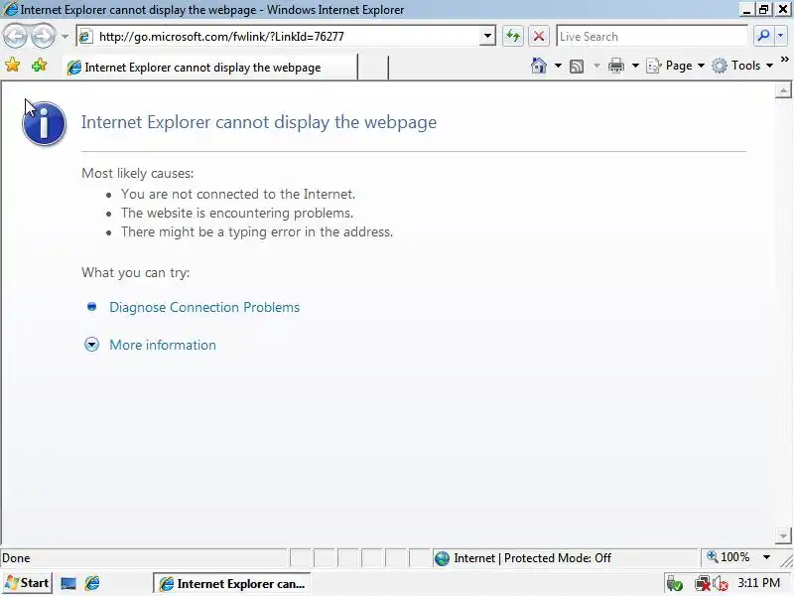
Task: Click 'Protected Mode: Off' status text
Action: 558,558
